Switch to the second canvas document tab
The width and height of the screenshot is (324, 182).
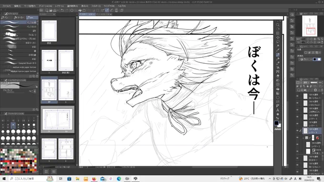(104, 14)
